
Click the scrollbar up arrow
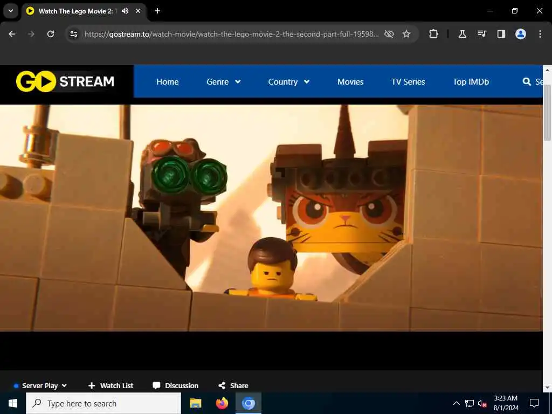click(x=547, y=71)
